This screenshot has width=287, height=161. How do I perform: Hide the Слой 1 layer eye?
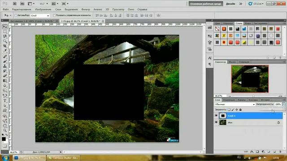pos(216,116)
